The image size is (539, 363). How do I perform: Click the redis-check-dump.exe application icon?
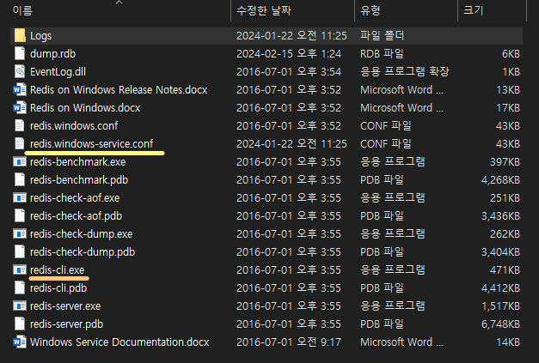point(20,233)
